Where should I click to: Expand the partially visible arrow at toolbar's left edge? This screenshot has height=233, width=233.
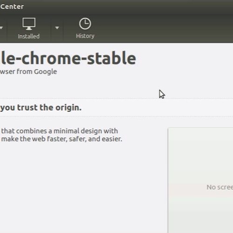tap(1, 28)
